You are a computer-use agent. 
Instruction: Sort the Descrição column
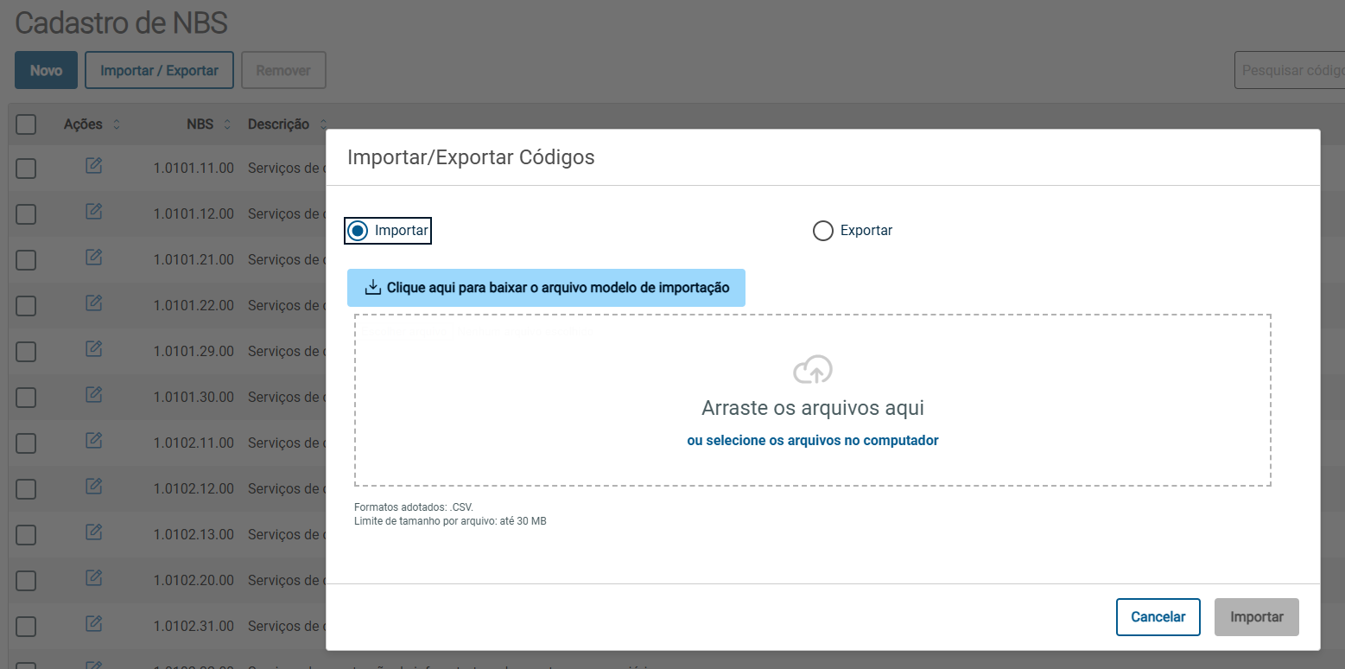323,124
